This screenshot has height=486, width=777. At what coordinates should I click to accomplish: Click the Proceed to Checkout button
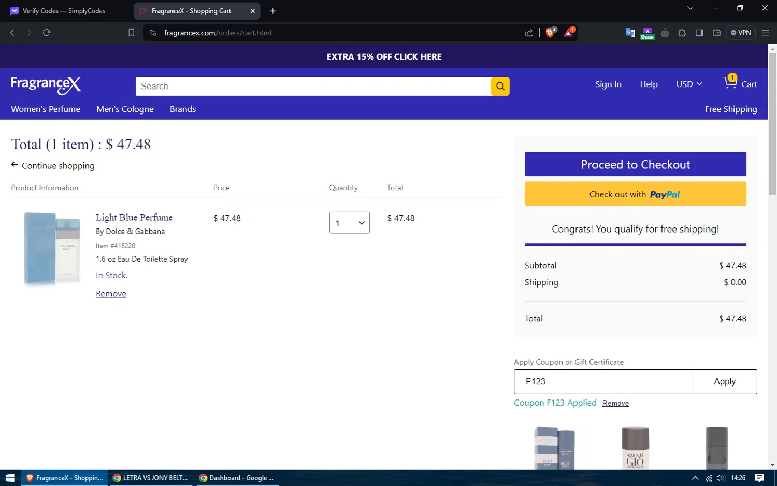point(636,164)
